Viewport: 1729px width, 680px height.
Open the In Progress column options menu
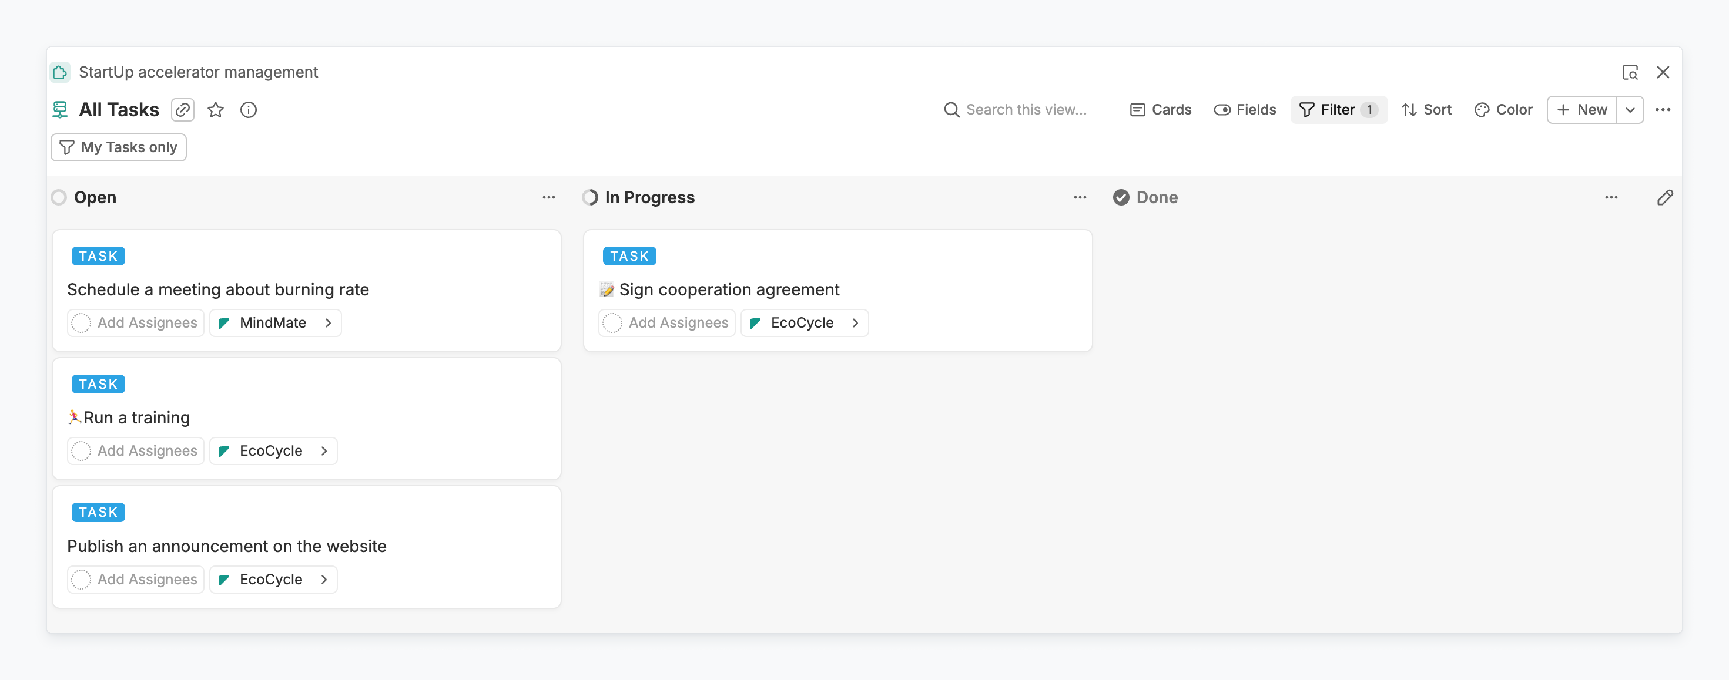1079,198
